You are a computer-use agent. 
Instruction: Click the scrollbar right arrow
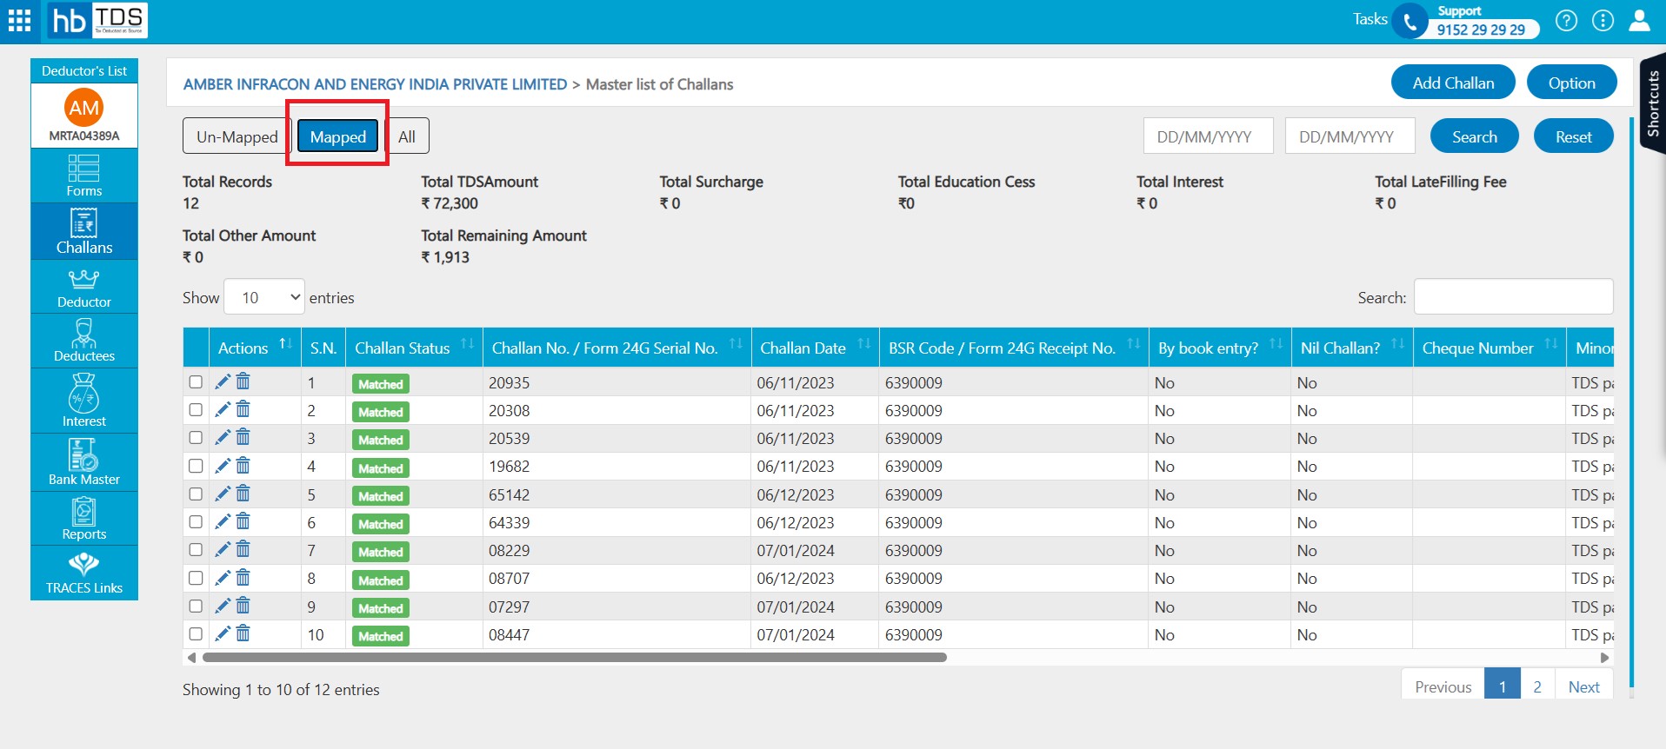pos(1605,658)
